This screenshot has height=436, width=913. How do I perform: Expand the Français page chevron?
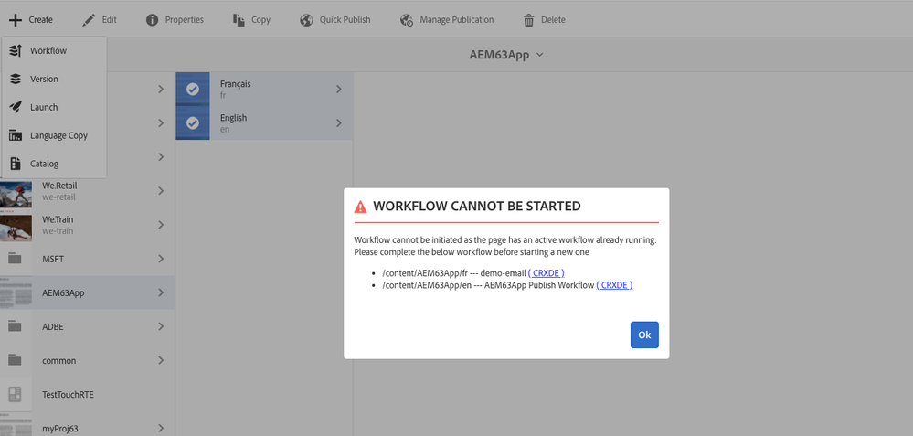click(338, 89)
